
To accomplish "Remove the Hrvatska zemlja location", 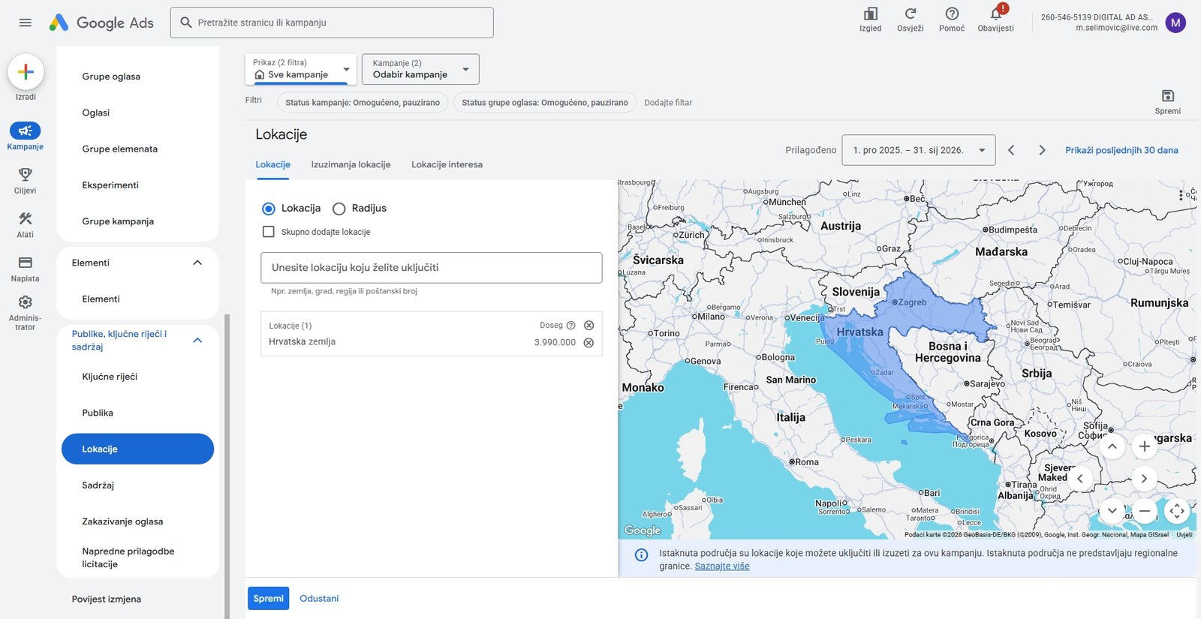I will [588, 343].
